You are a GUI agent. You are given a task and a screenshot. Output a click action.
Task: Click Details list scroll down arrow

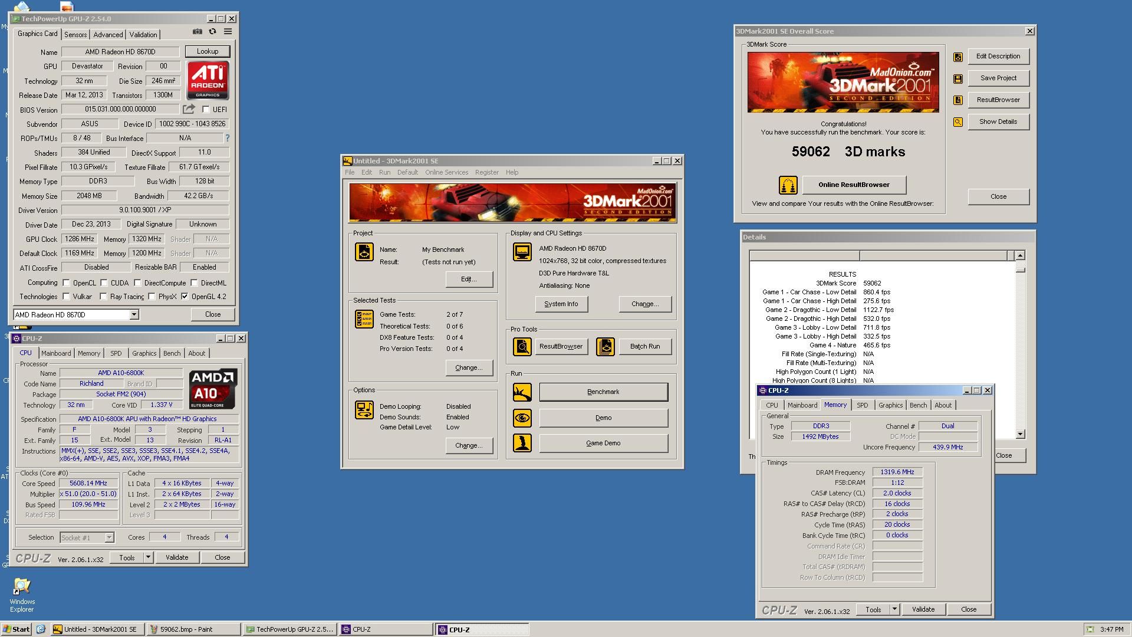click(1020, 434)
